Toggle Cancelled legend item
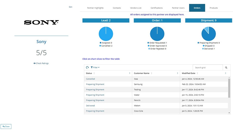Screen dimensions: 233x133 tap(106, 46)
